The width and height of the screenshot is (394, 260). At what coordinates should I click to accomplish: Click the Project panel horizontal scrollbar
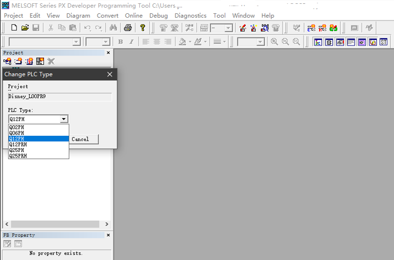tap(55, 224)
